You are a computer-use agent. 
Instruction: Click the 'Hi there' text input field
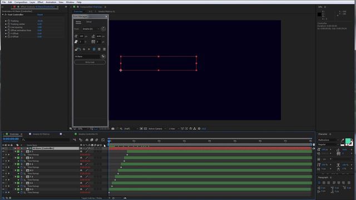tap(87, 57)
